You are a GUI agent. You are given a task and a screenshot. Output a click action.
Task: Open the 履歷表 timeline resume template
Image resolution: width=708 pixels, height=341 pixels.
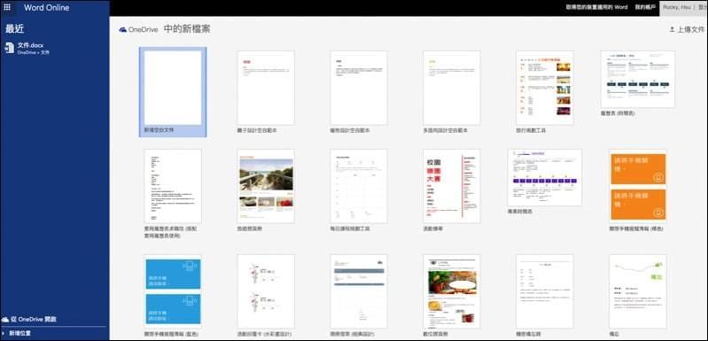coord(638,79)
